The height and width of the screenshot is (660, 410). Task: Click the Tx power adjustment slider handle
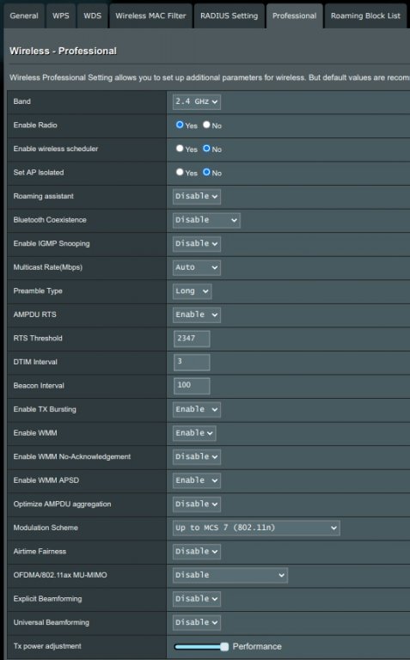[225, 646]
